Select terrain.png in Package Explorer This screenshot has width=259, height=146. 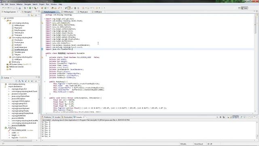click(15, 62)
